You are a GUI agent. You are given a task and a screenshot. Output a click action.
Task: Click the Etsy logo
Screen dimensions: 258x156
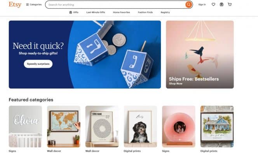click(15, 4)
